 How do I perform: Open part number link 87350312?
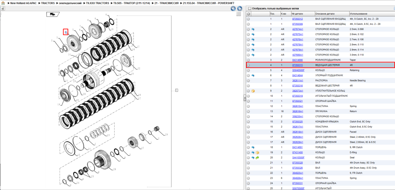[x=297, y=19]
